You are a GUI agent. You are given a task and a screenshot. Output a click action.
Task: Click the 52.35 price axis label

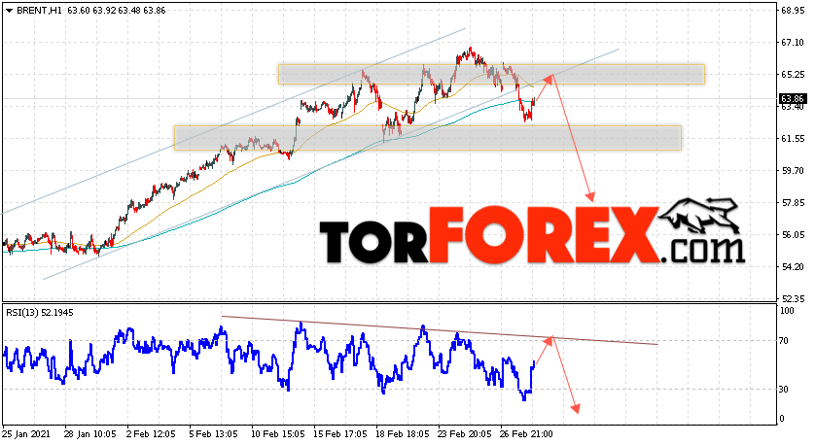[x=793, y=299]
